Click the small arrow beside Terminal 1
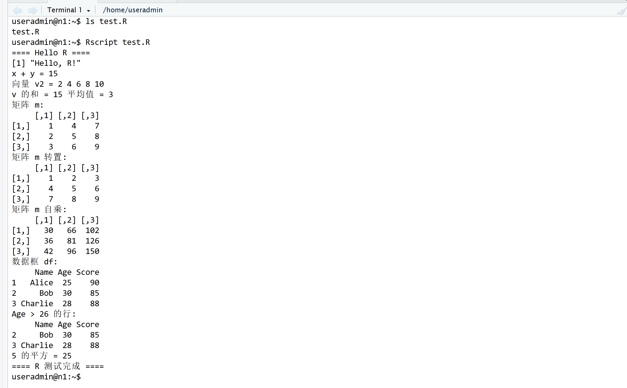Image resolution: width=627 pixels, height=388 pixels. tap(89, 11)
